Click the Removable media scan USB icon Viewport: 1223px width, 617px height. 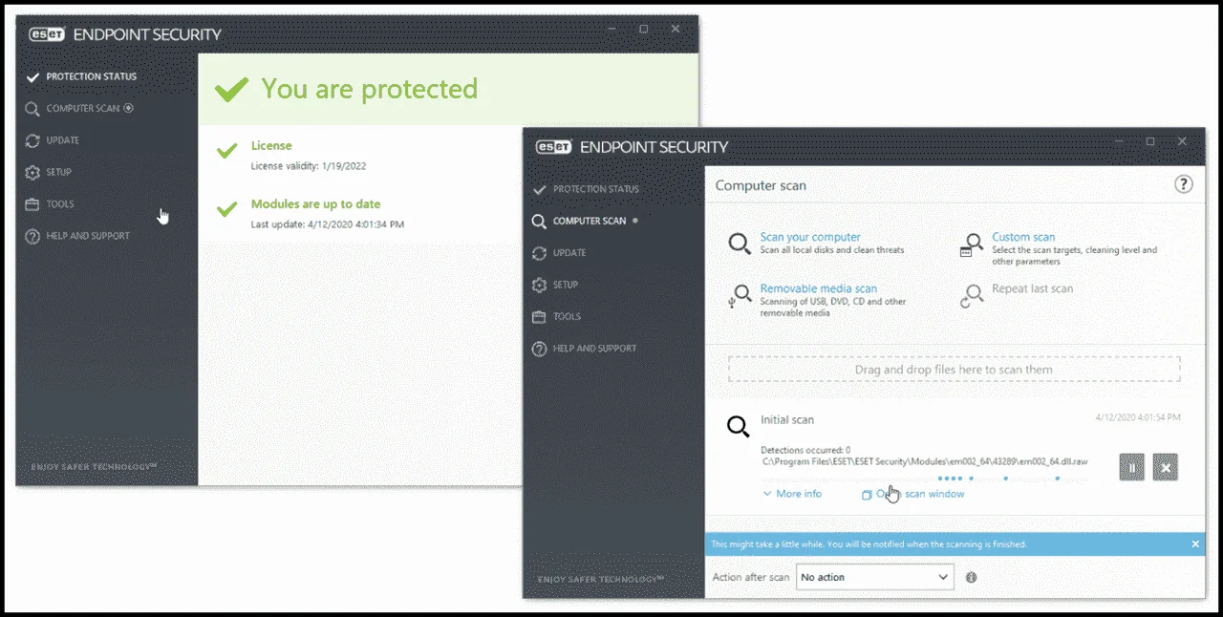(x=740, y=296)
